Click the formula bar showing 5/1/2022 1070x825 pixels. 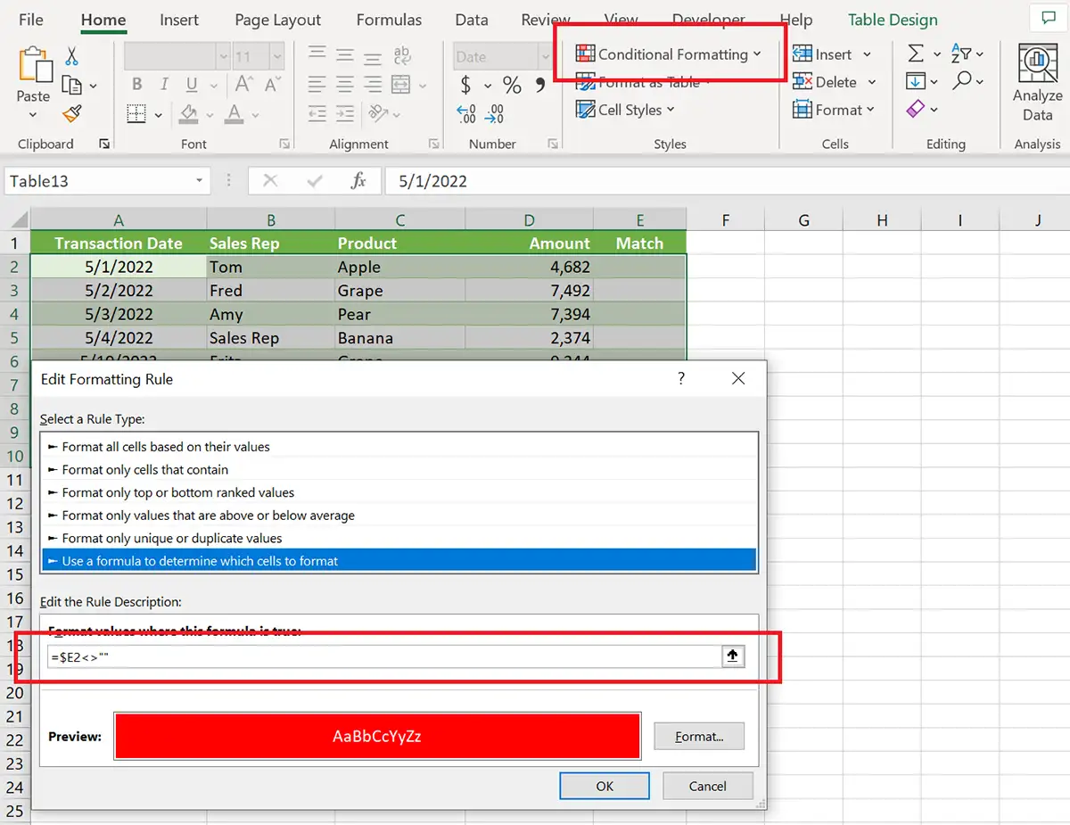click(x=727, y=181)
